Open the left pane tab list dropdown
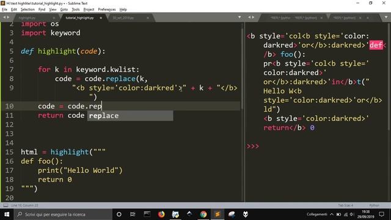This screenshot has height=220, width=391. pos(239,17)
